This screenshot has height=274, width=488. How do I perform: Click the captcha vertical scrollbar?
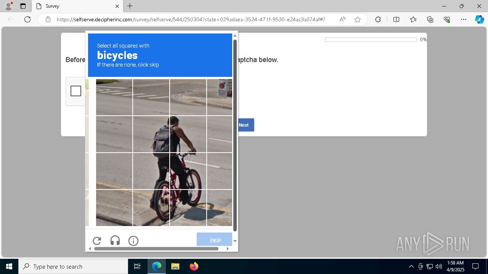pos(235,135)
